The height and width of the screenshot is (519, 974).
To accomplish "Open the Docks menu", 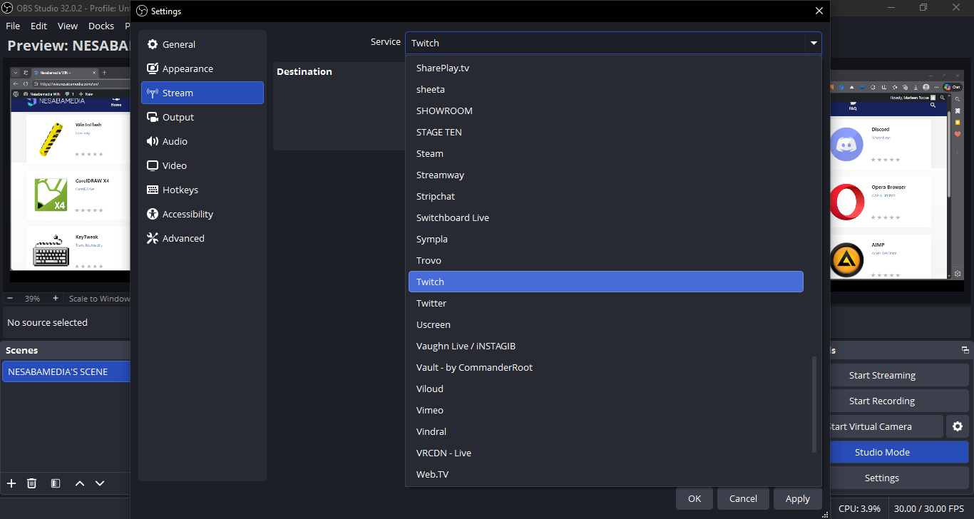I will pyautogui.click(x=101, y=26).
